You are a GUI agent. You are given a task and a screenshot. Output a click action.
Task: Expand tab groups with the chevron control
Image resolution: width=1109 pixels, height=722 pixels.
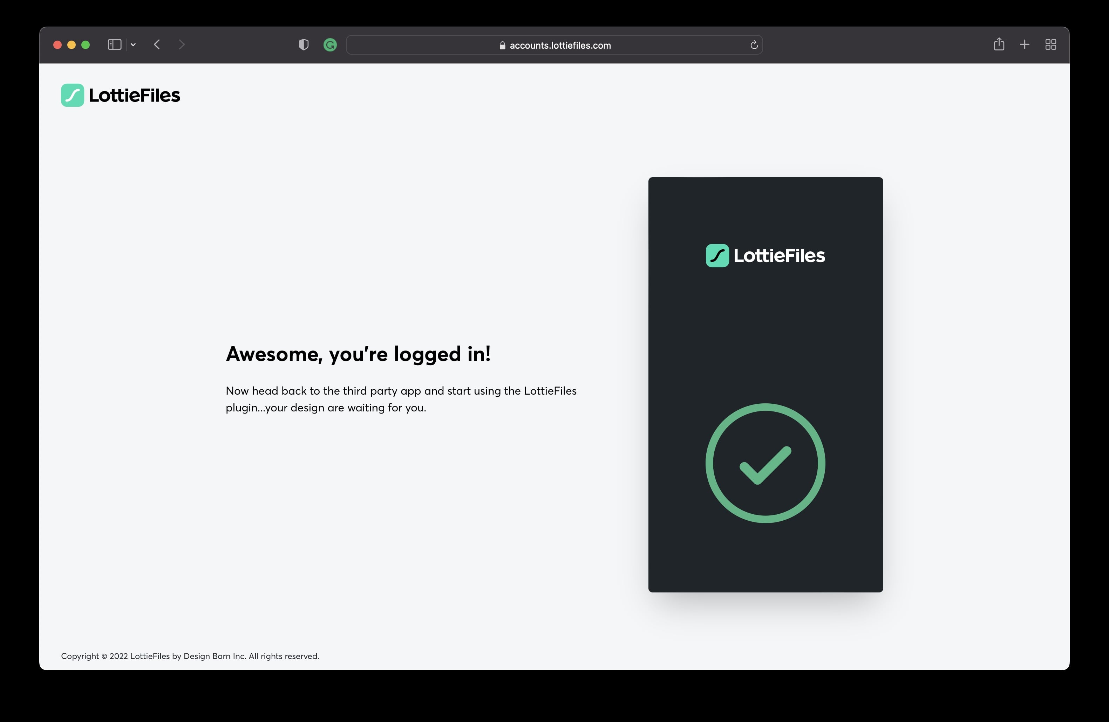[134, 44]
